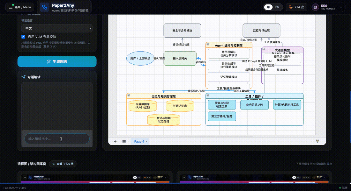The width and height of the screenshot is (351, 191).
Task: Select the 中 language toggle option
Action: (x=269, y=7)
